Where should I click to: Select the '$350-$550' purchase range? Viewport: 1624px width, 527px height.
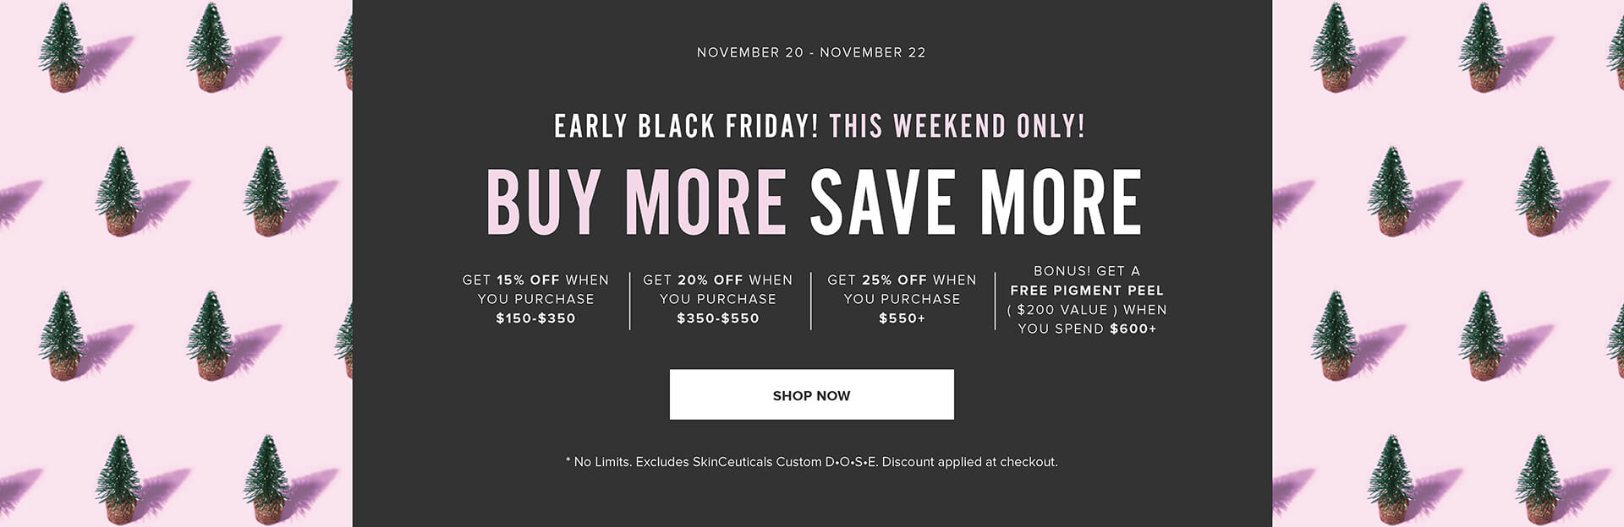coord(718,318)
